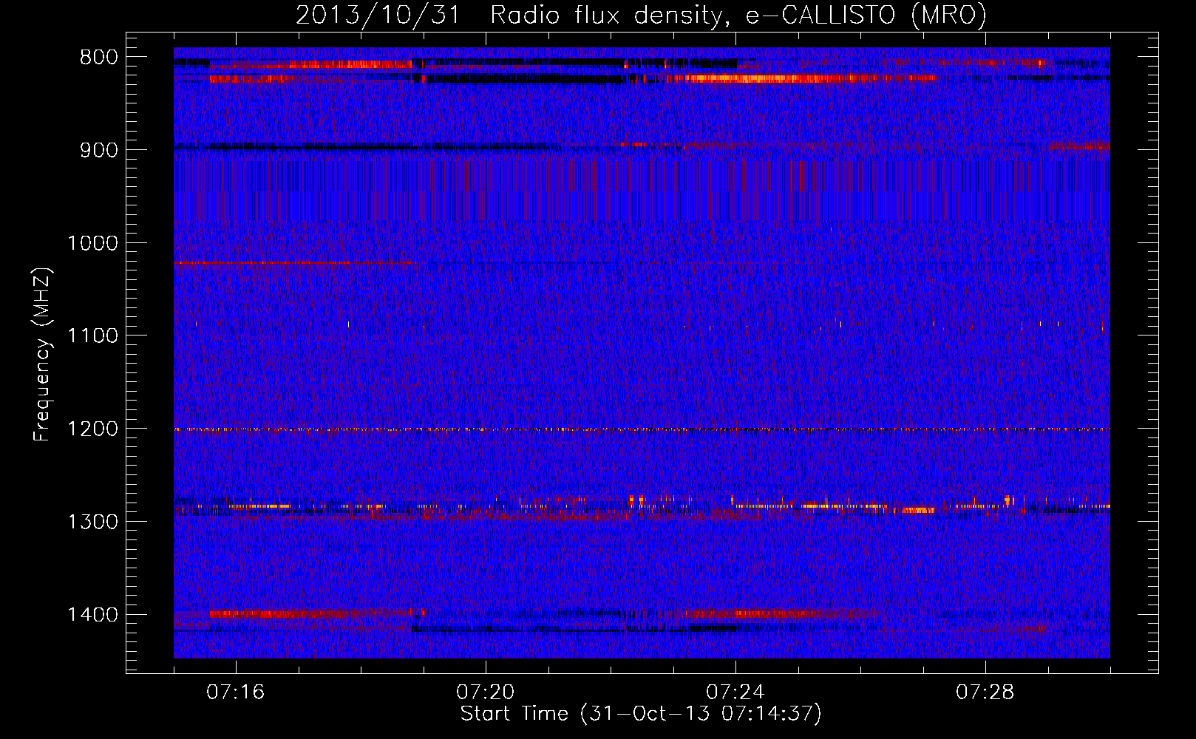Click the 1000 frequency tick label
Screen dimensions: 1196x739
[92, 243]
